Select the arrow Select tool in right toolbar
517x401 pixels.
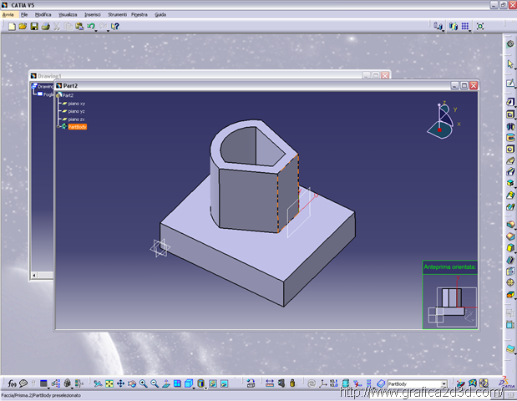tap(510, 63)
